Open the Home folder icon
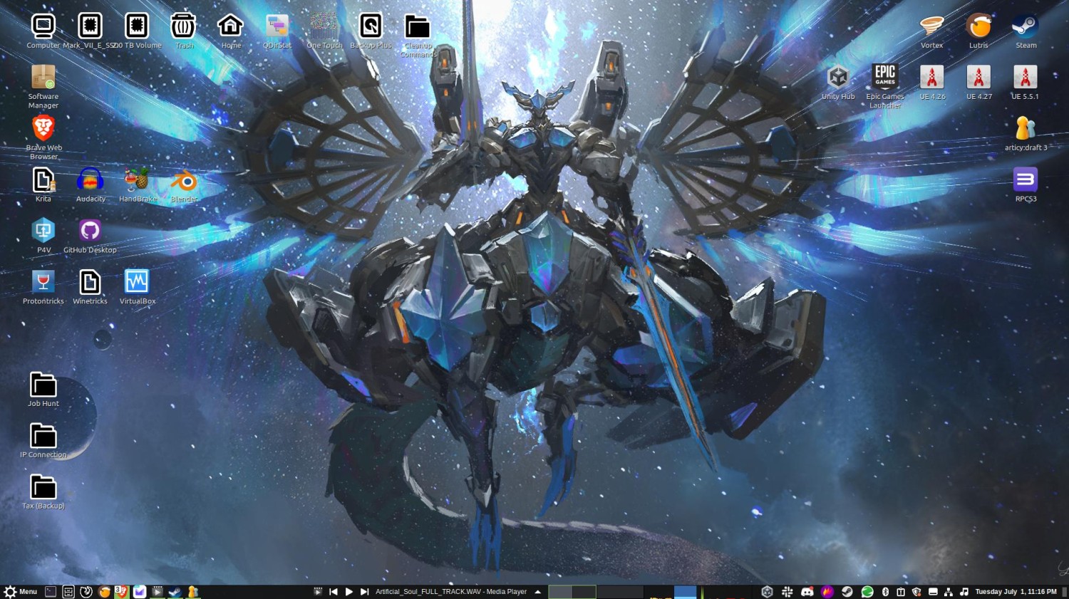This screenshot has height=599, width=1069. [230, 31]
